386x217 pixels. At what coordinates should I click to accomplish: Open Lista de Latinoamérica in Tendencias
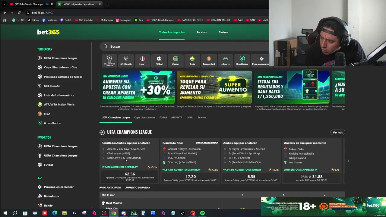click(56, 95)
